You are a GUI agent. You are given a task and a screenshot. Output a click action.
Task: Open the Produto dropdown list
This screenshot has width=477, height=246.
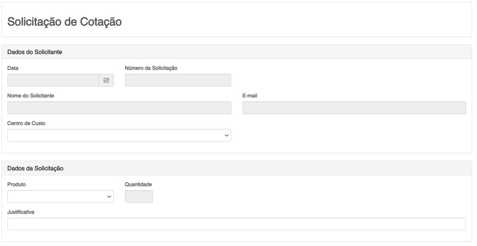click(x=60, y=197)
